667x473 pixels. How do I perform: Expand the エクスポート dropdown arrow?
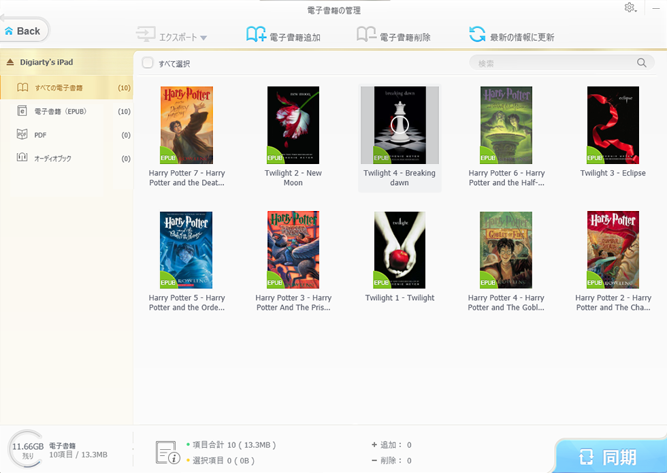click(x=204, y=38)
